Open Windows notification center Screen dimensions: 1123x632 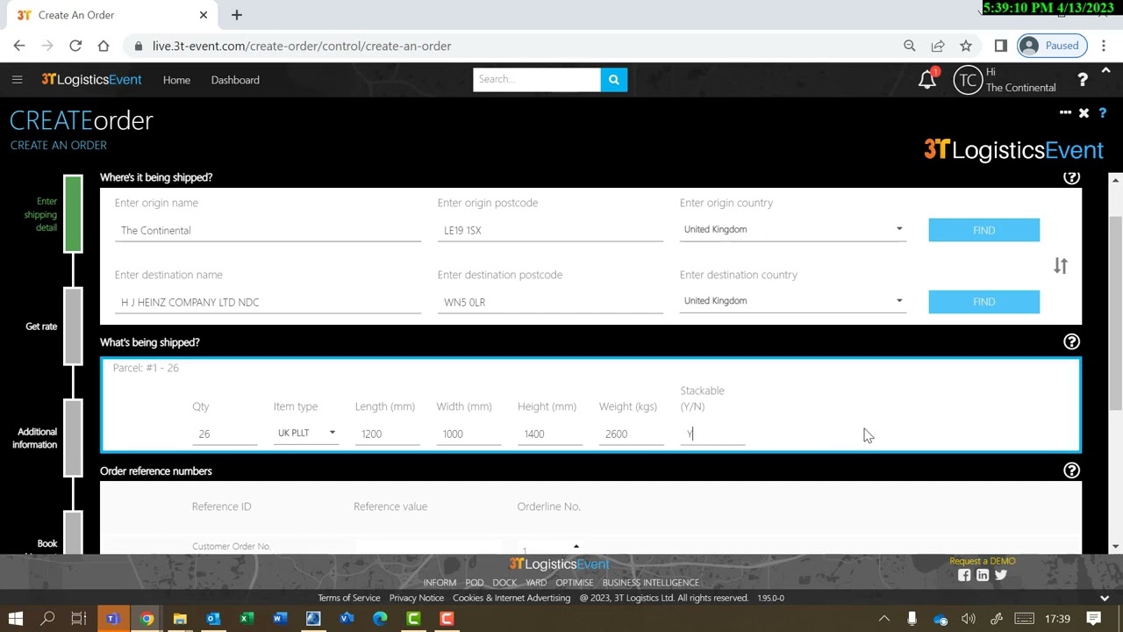coord(1094,619)
